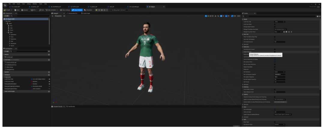Open the Net Dormancy dropdown

point(279,72)
